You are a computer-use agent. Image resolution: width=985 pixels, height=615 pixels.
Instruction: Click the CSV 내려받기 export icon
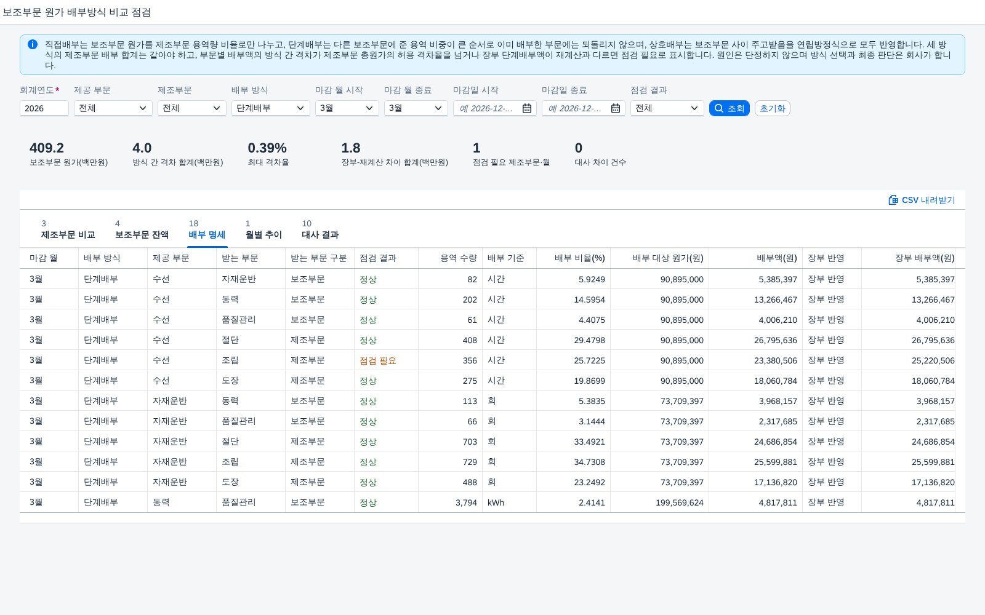pos(893,200)
